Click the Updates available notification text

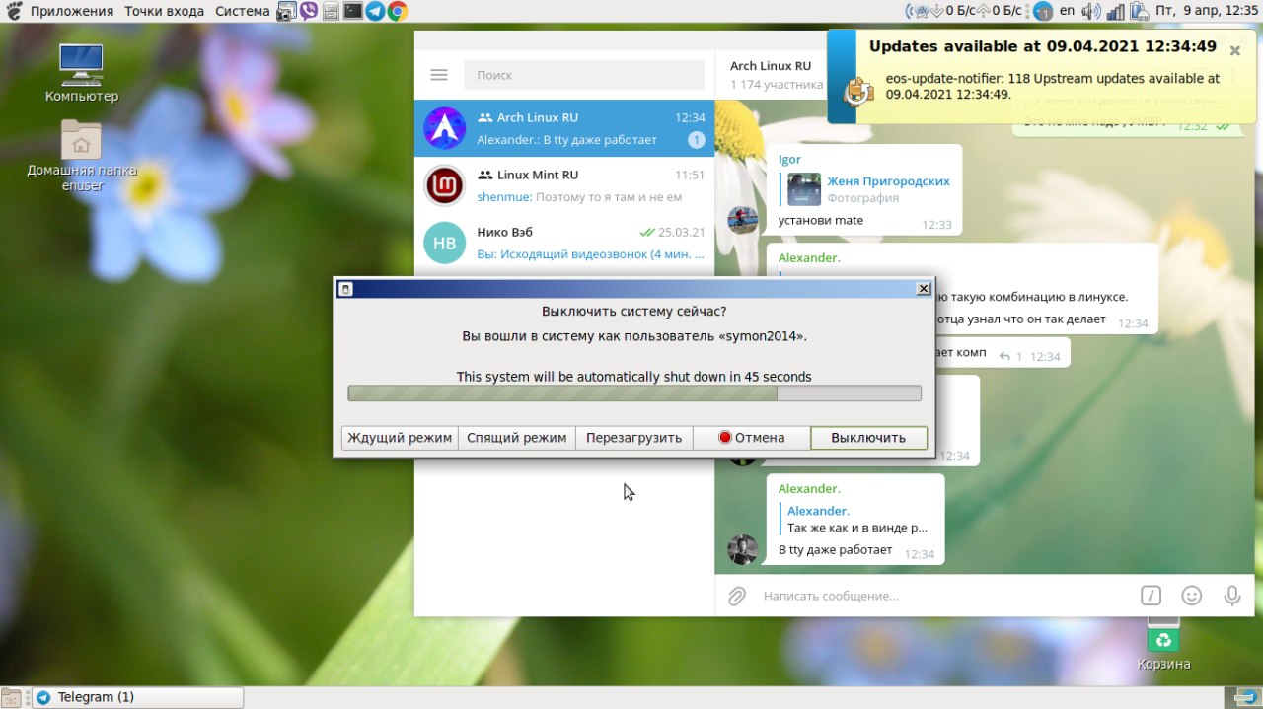1043,46
